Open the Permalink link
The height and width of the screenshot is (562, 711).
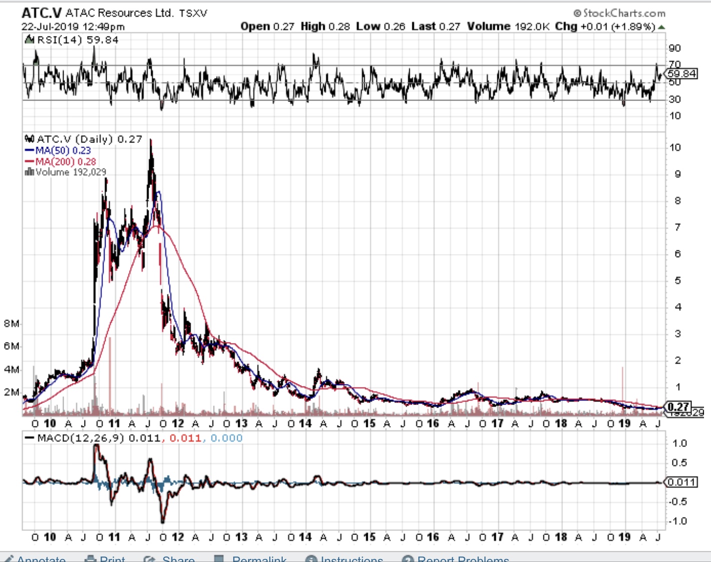point(259,558)
